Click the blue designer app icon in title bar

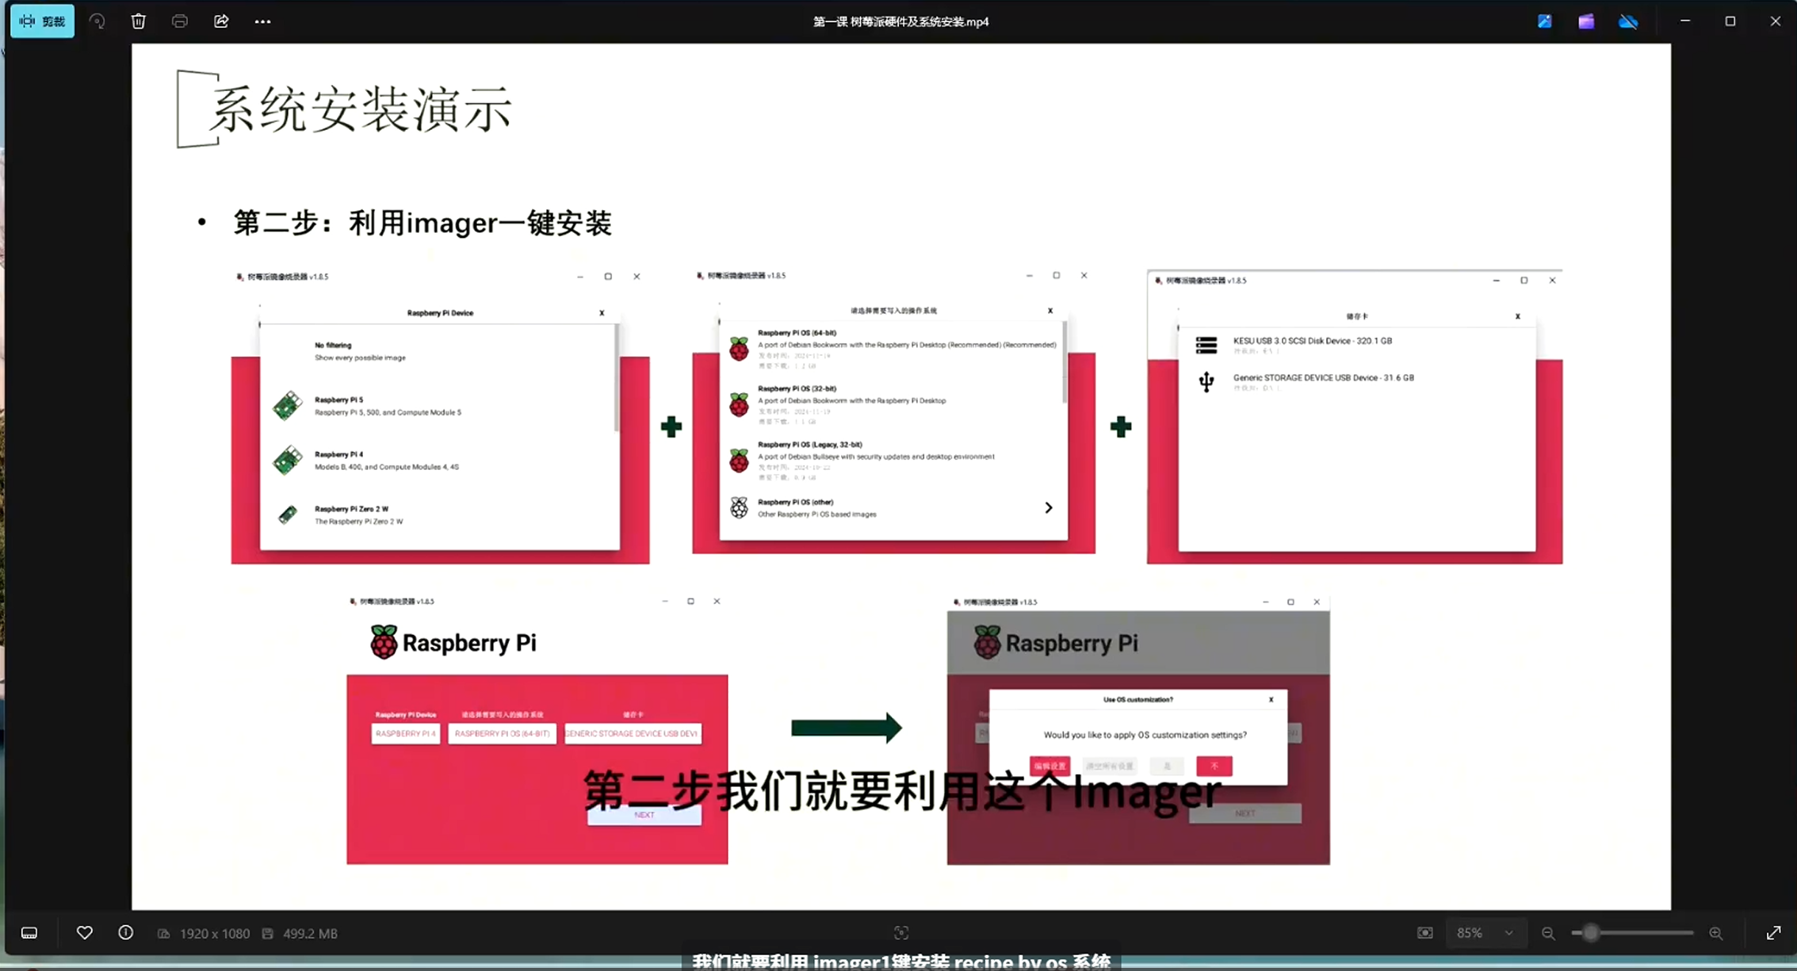point(1544,21)
